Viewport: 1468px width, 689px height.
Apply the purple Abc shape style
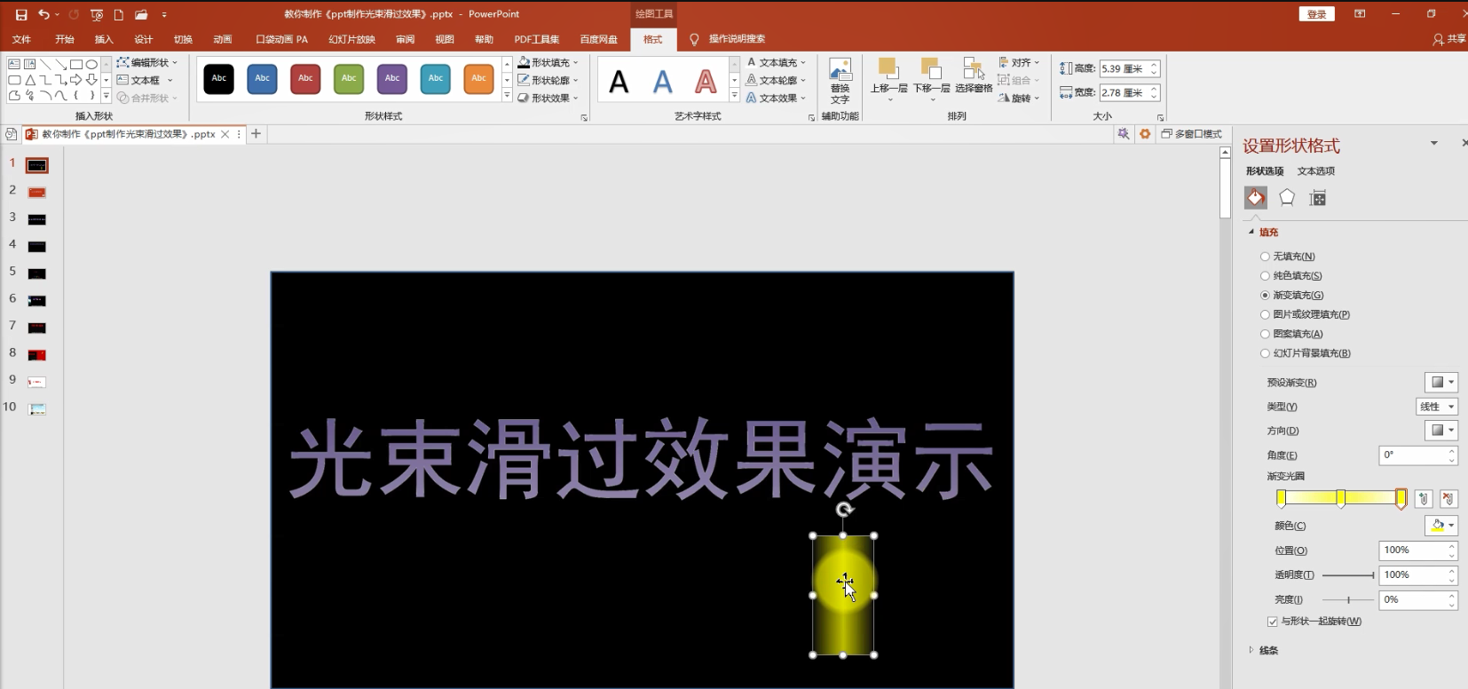392,79
